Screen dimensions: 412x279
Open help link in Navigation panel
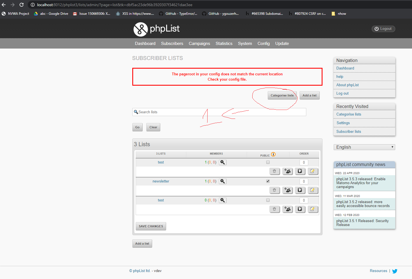tap(340, 77)
